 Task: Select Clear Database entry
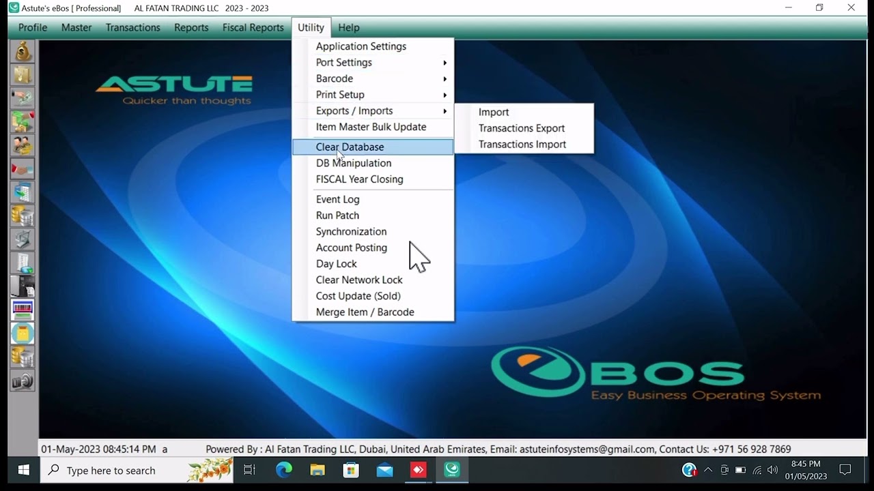point(373,147)
